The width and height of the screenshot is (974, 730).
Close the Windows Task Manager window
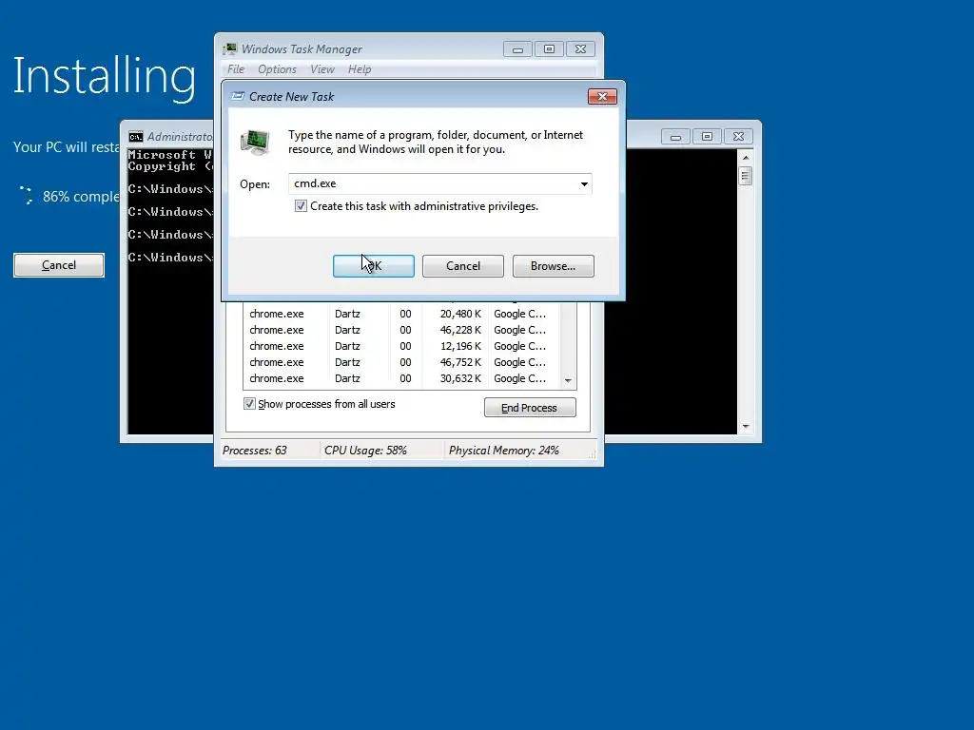click(x=580, y=49)
